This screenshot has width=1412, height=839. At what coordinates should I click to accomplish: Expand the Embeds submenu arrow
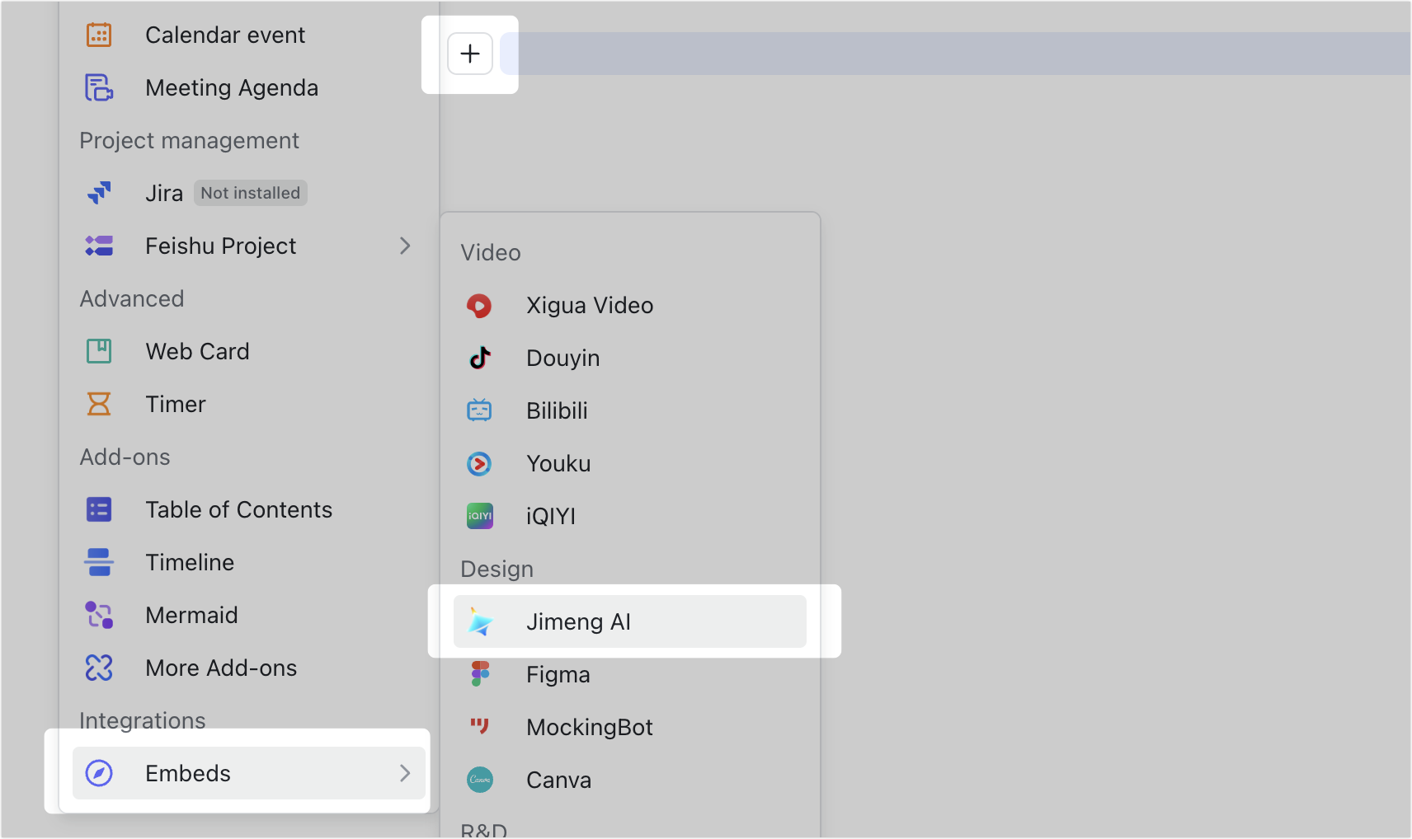405,773
